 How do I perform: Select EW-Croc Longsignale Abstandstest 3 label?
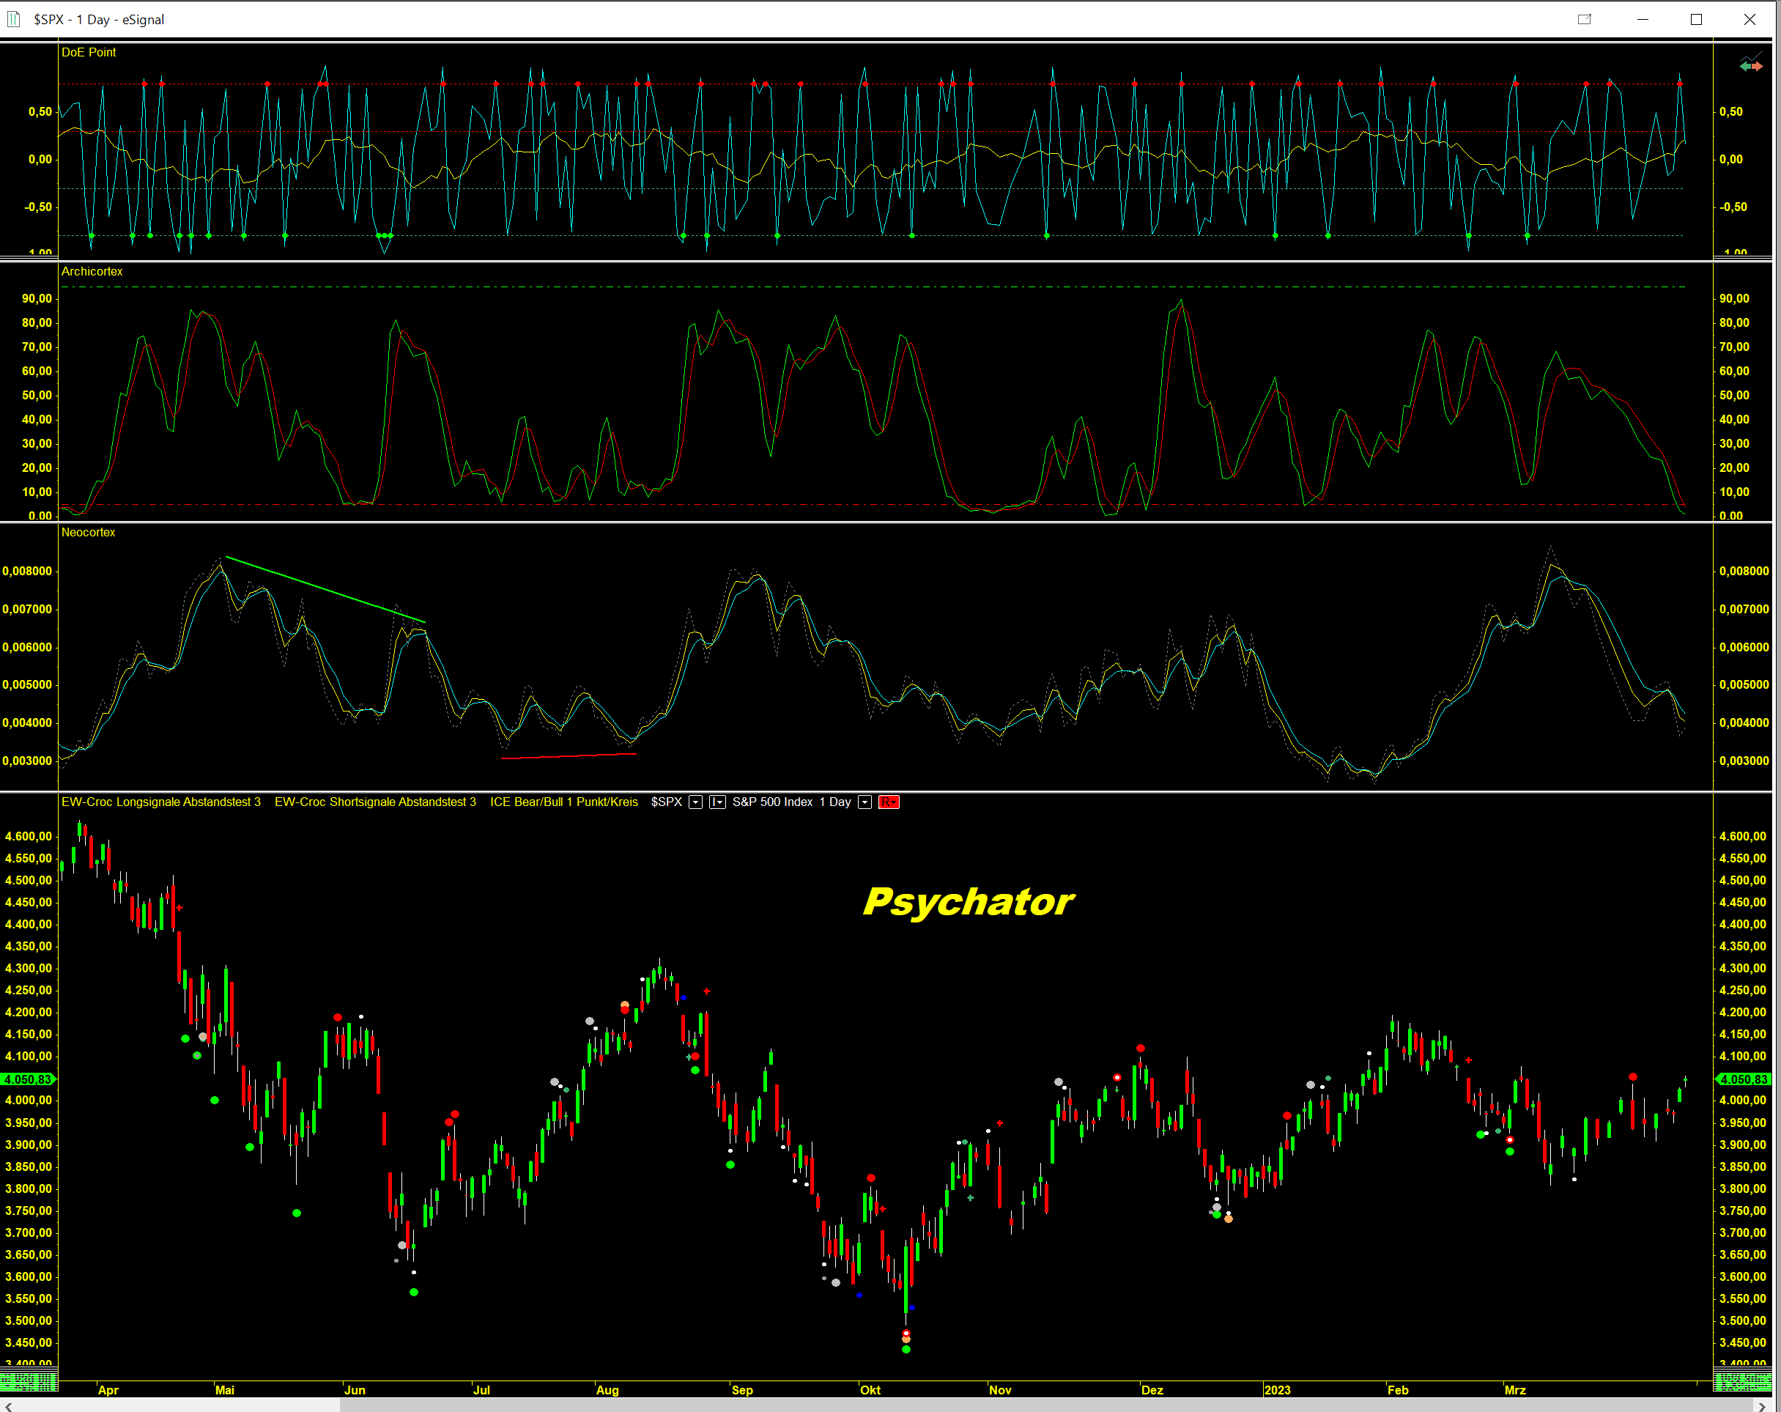161,802
